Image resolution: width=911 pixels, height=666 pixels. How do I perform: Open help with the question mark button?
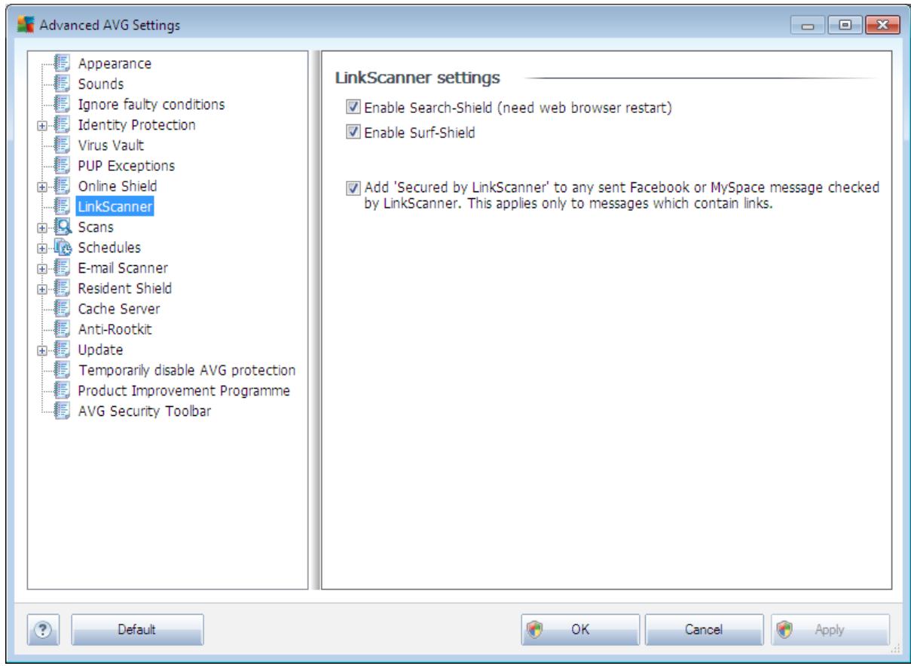coord(44,629)
